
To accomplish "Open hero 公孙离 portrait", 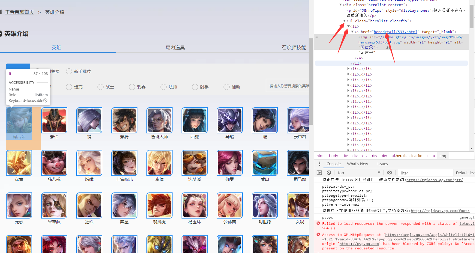I will [230, 205].
